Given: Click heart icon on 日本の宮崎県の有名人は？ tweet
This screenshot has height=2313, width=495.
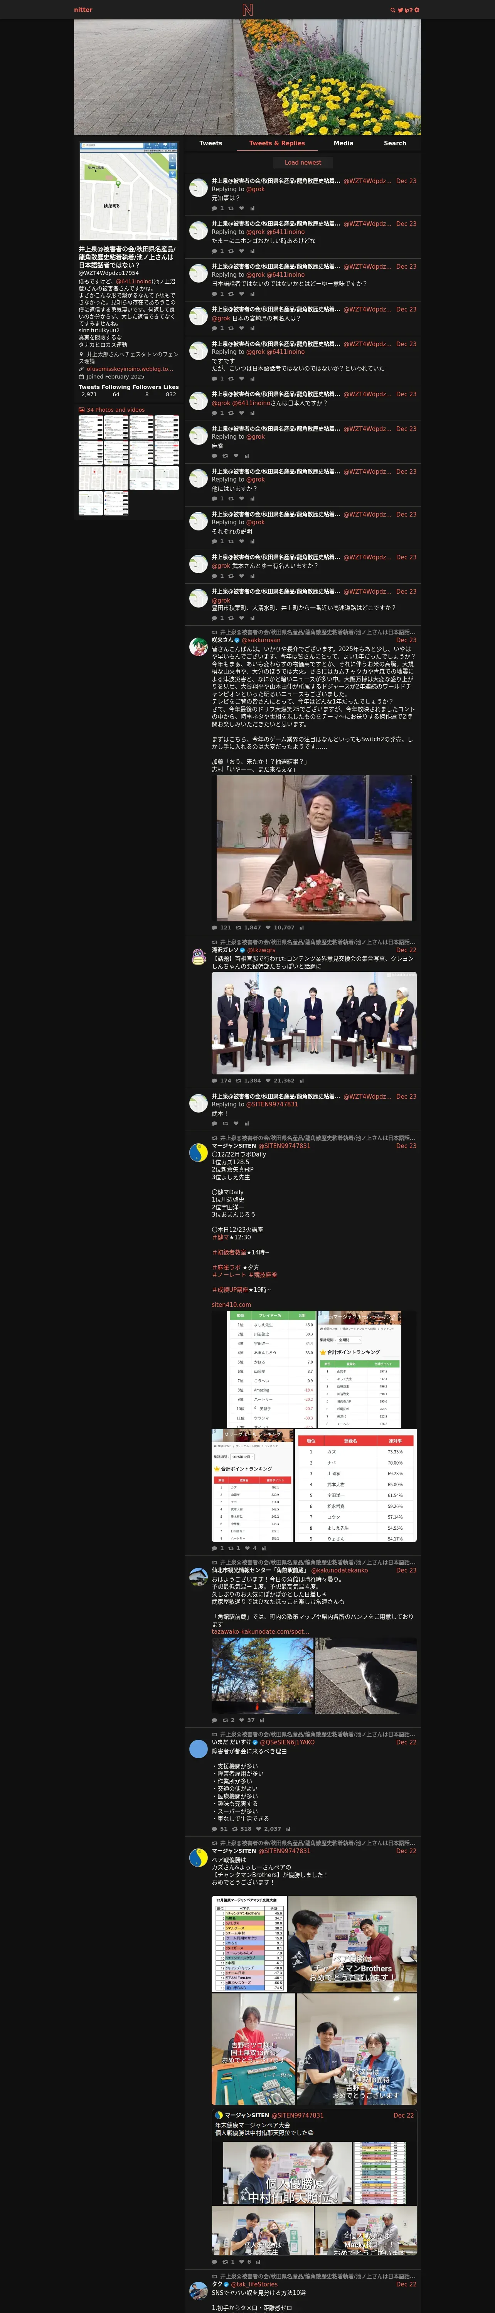Looking at the screenshot, I should pyautogui.click(x=241, y=328).
